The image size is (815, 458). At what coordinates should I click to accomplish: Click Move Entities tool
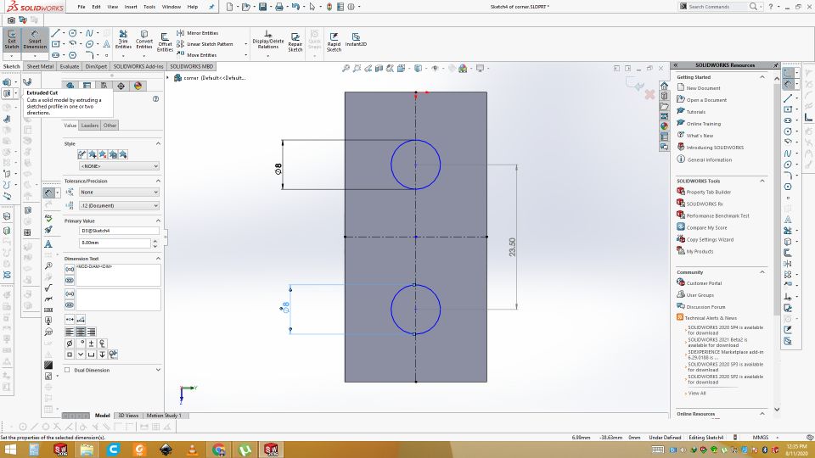(x=196, y=54)
